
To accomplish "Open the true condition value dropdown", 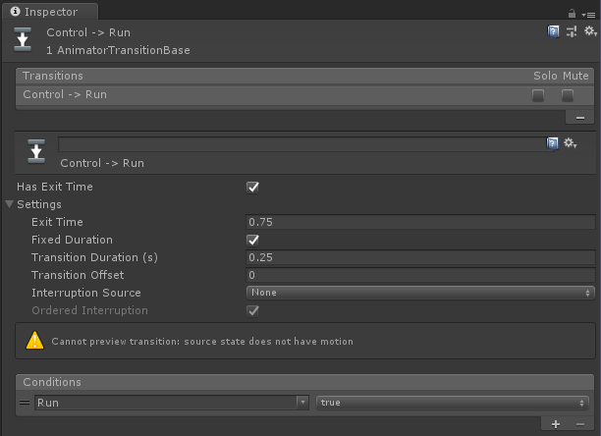I will click(x=453, y=403).
